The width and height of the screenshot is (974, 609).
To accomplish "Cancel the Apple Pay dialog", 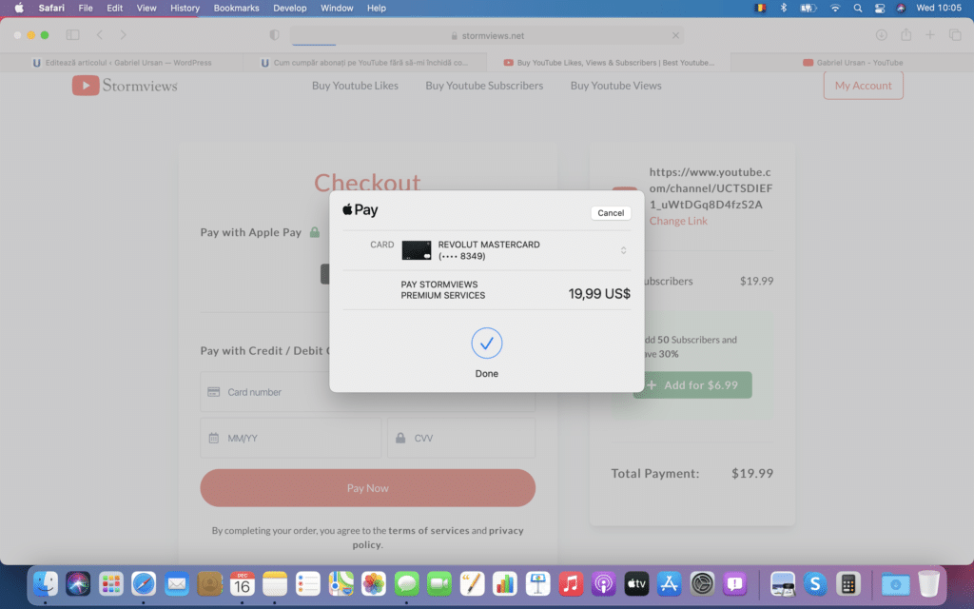I will click(x=611, y=212).
